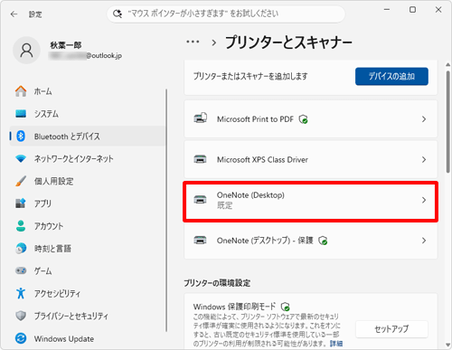Open personalization paintbrush icon
This screenshot has height=350, width=452.
[21, 181]
